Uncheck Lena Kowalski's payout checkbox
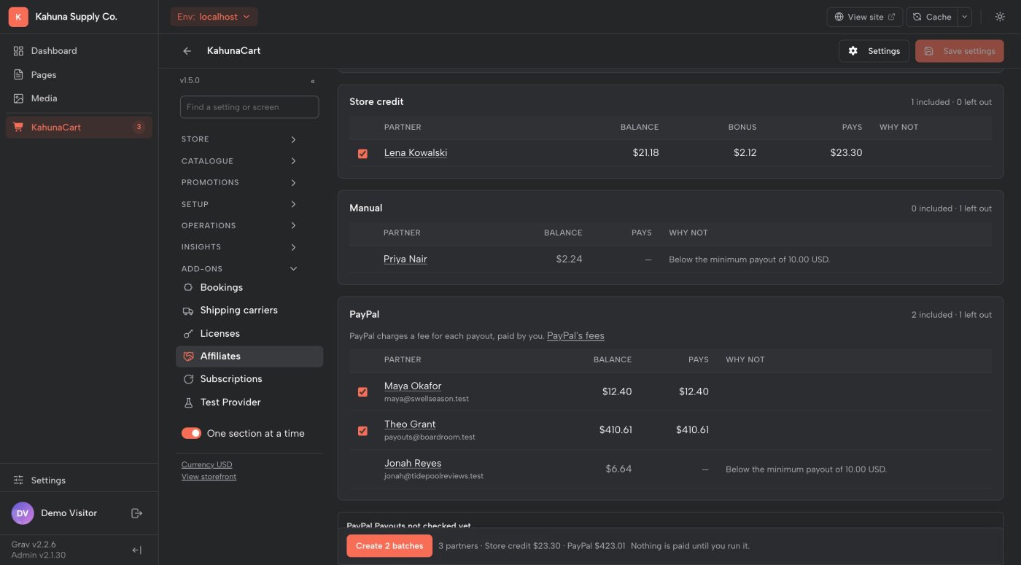This screenshot has height=565, width=1021. pyautogui.click(x=362, y=154)
